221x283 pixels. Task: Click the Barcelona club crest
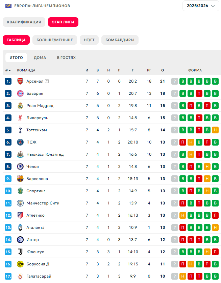point(20,179)
